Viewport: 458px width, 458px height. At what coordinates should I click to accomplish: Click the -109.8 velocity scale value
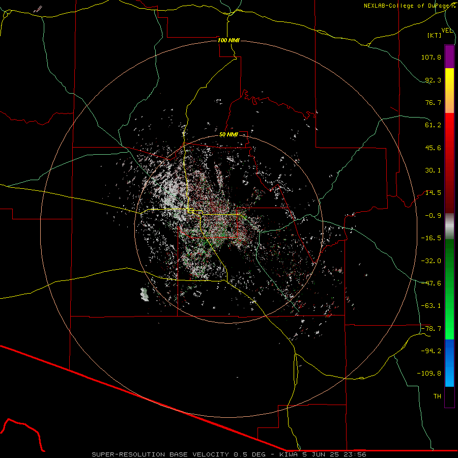point(429,374)
